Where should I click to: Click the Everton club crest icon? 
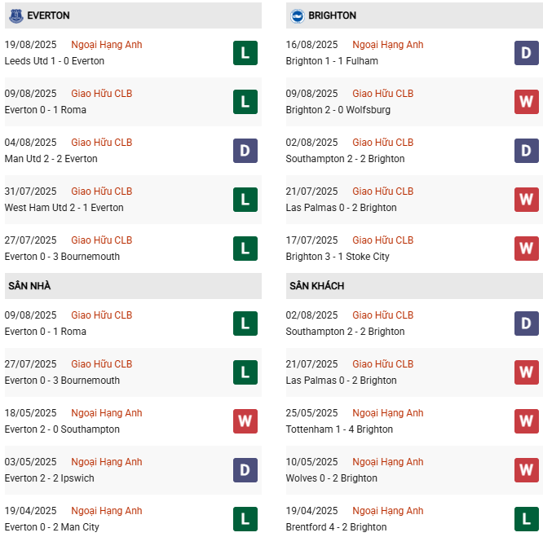[x=15, y=15]
